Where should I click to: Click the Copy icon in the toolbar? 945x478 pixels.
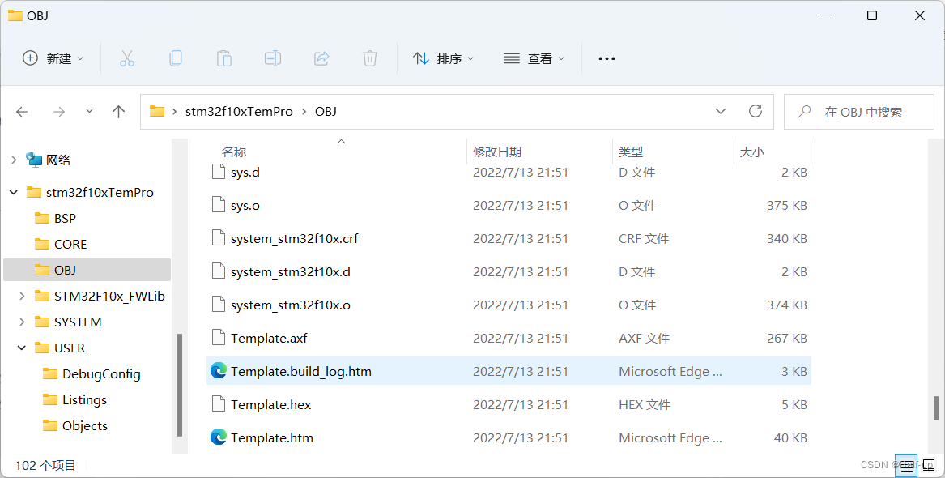175,58
